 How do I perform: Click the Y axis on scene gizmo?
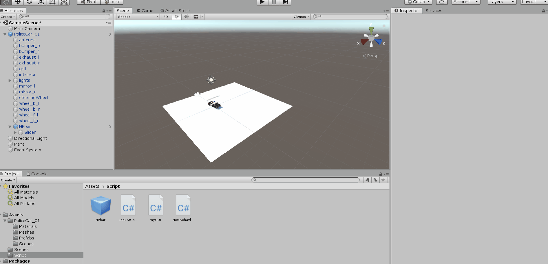coord(371,30)
